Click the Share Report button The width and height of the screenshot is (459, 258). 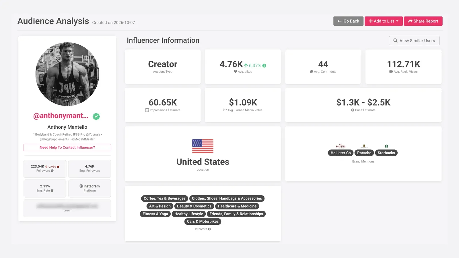[x=423, y=21]
